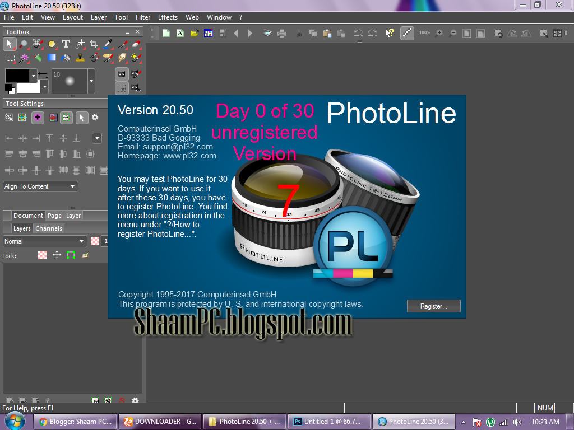Select the Gradient tool in Toolbox

pyautogui.click(x=52, y=58)
